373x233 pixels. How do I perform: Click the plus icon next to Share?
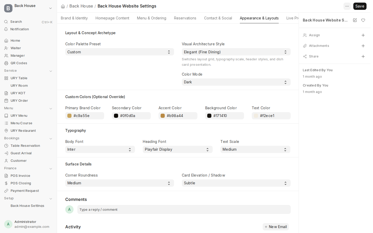[x=363, y=56]
